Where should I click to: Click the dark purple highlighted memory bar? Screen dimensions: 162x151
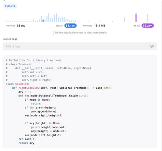pyautogui.click(x=136, y=18)
